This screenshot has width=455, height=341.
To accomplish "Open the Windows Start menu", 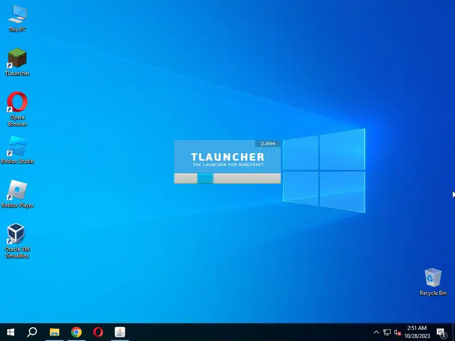I will 11,332.
